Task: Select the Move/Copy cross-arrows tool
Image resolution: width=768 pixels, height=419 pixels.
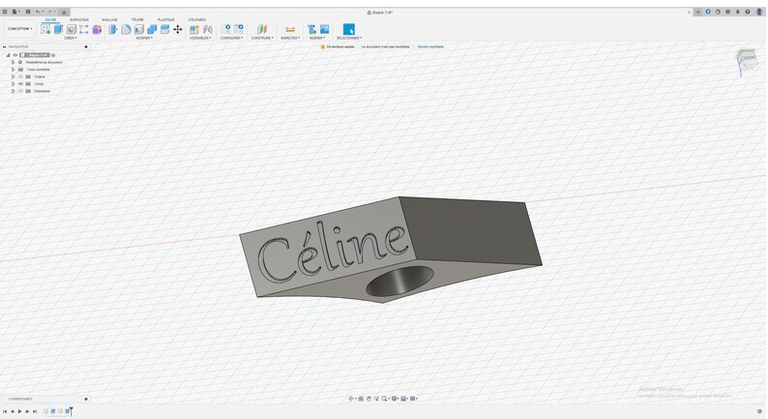Action: click(177, 29)
